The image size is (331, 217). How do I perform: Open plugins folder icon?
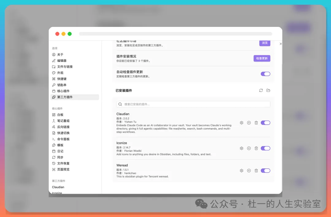[x=268, y=90]
